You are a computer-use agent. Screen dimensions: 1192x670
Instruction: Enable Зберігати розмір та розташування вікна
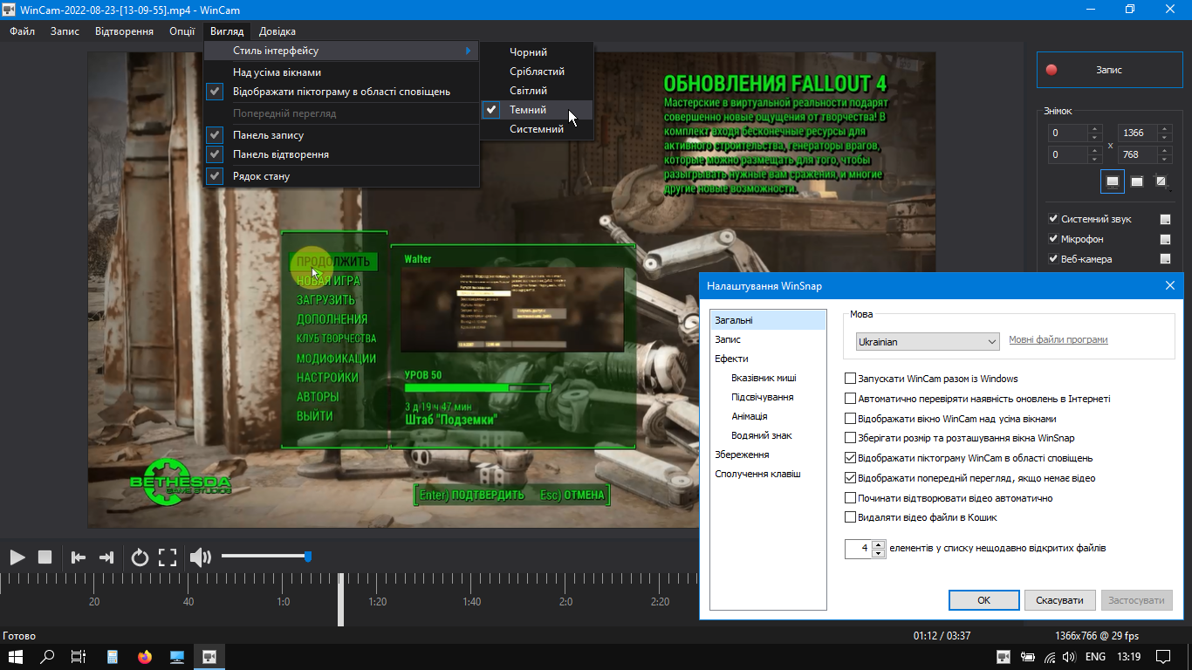tap(850, 438)
